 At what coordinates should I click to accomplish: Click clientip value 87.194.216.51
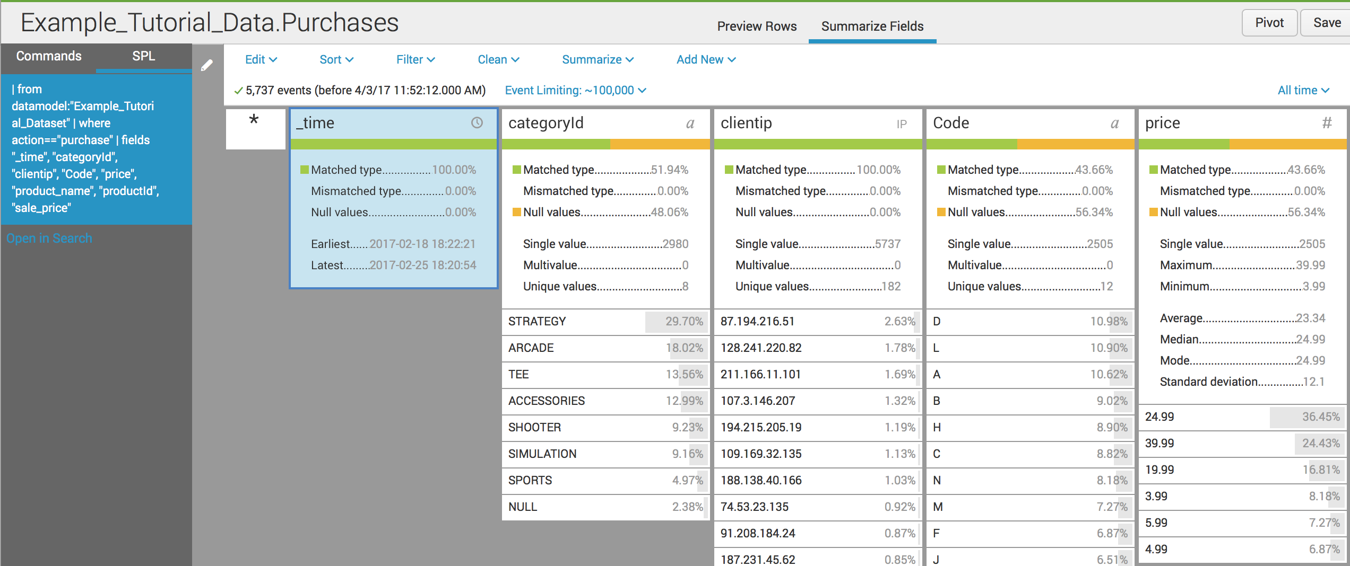[x=818, y=322]
